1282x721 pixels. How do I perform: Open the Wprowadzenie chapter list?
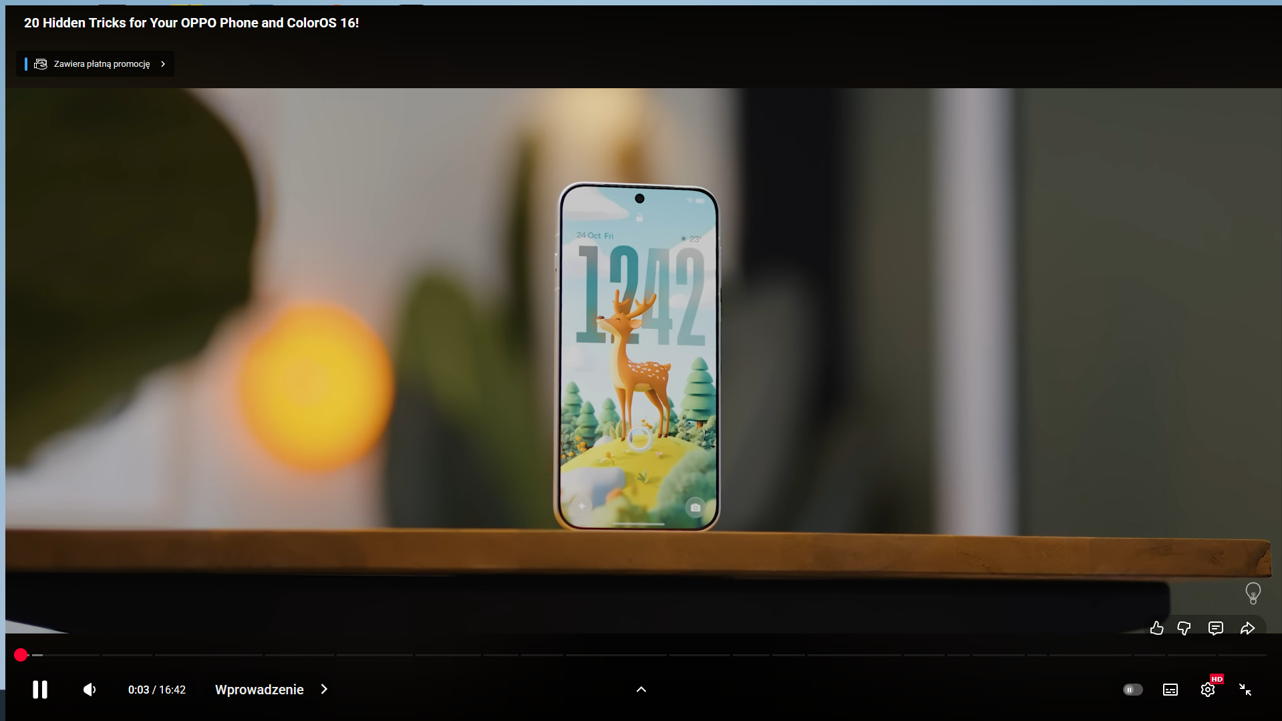[x=259, y=690]
